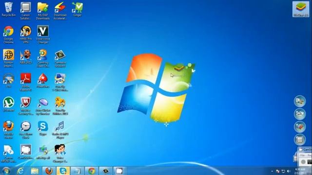312x175 pixels.
Task: Switch to the CamStudio taskbar button
Action: tap(119, 171)
